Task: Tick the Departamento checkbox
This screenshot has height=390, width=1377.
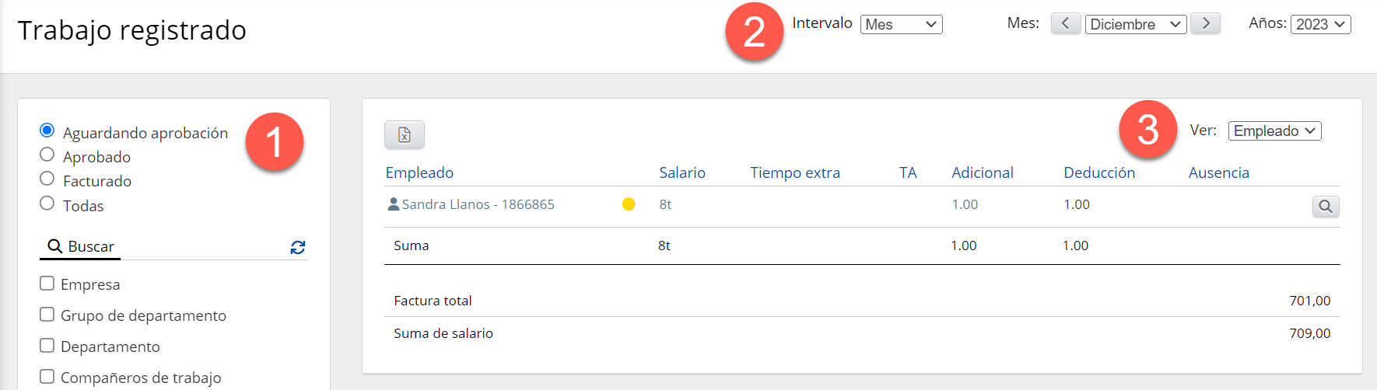Action: click(x=47, y=346)
